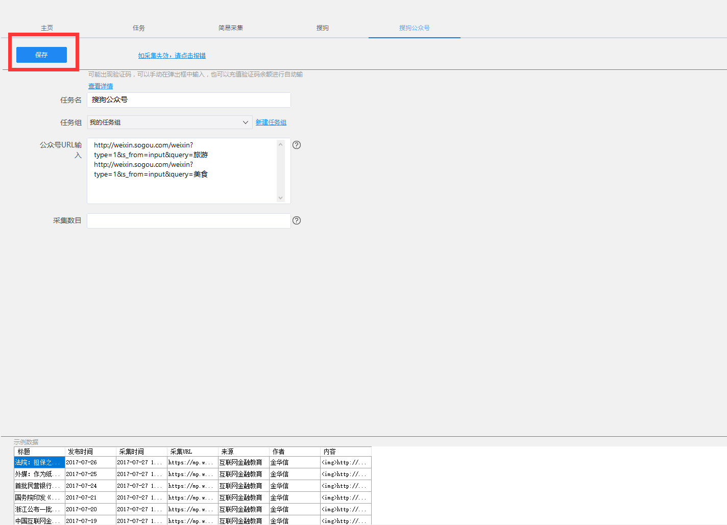Switch to the 主页 tab

47,28
